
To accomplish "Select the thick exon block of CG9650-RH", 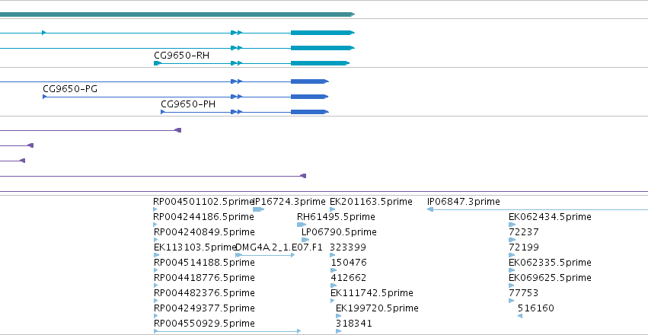I will tap(321, 63).
